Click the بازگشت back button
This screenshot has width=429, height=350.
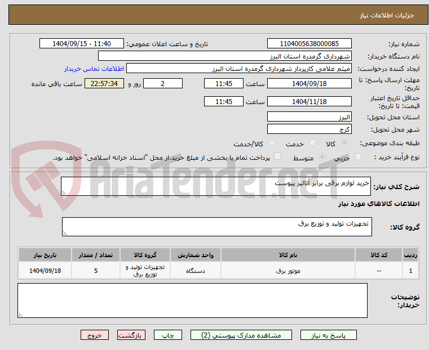[131, 335]
